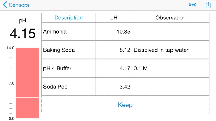This screenshot has height=121, width=216.
Task: Tap the red pH level bar gauge
Action: pyautogui.click(x=27, y=83)
